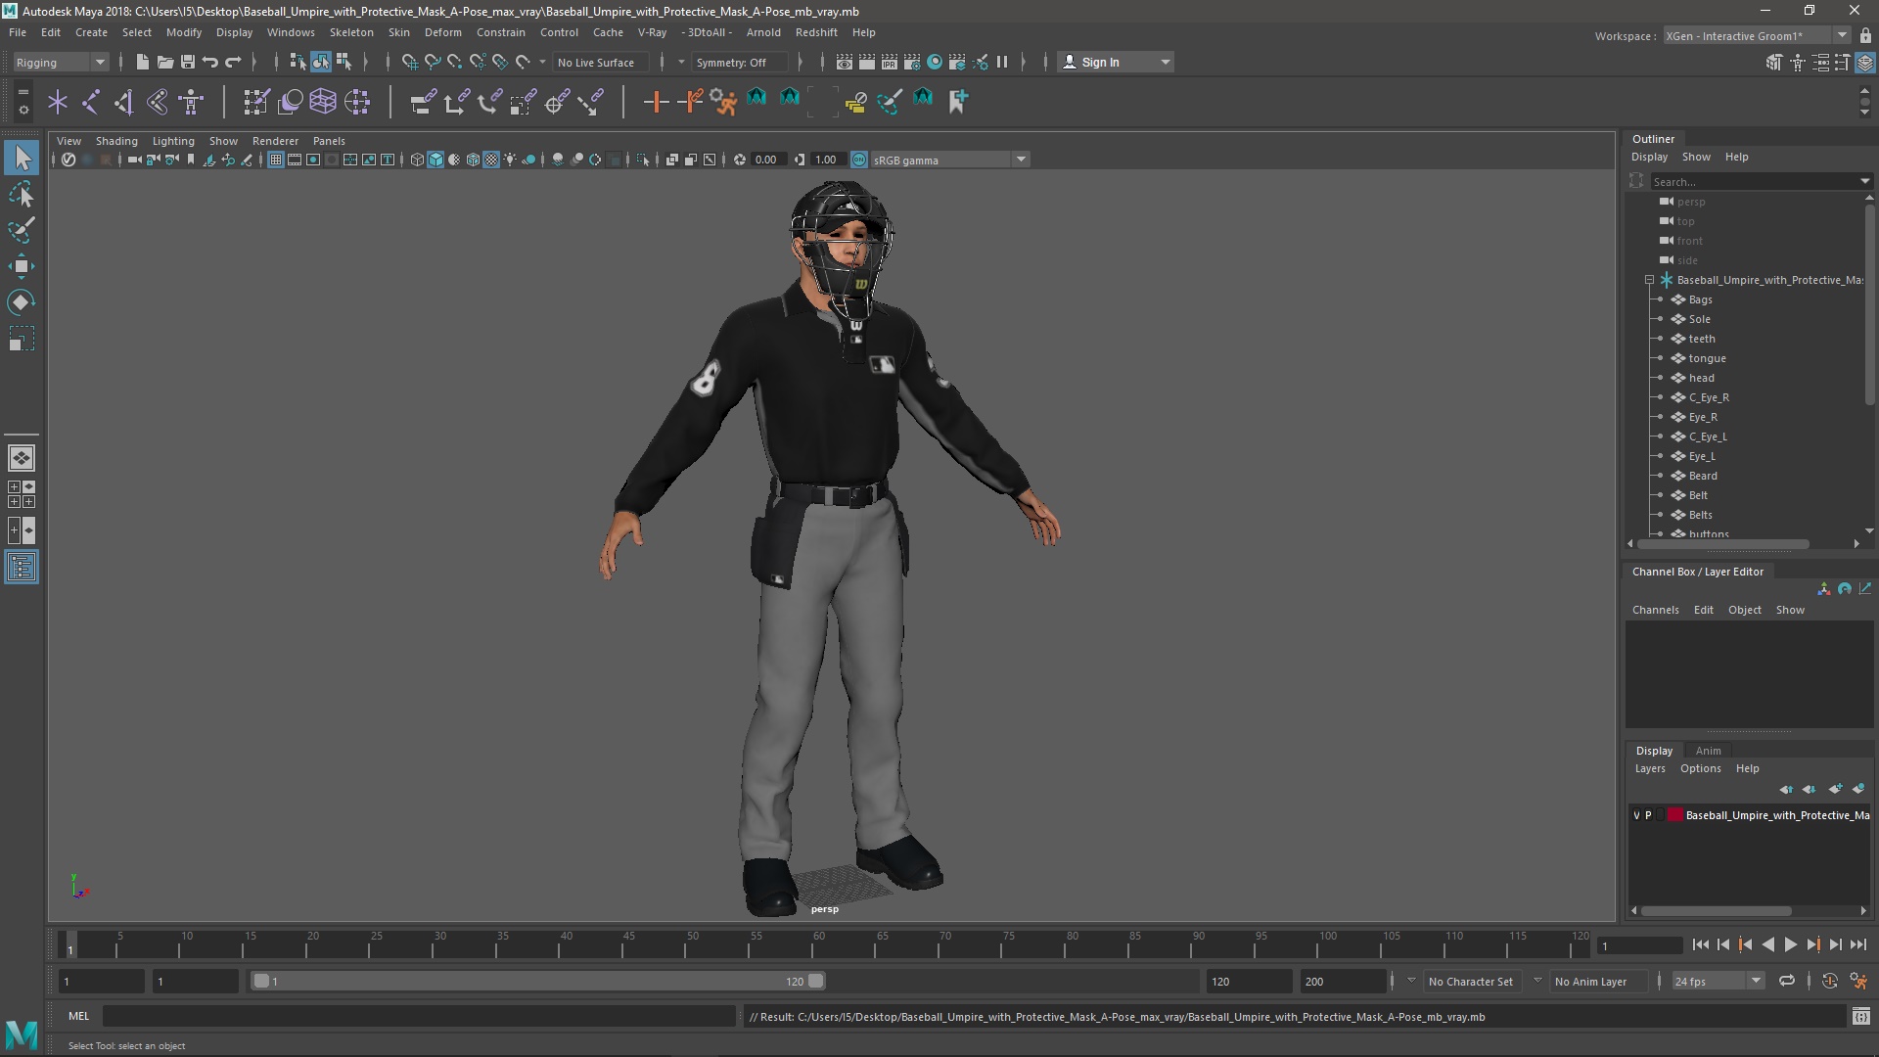
Task: Click the go to end of playback button
Action: (x=1857, y=944)
